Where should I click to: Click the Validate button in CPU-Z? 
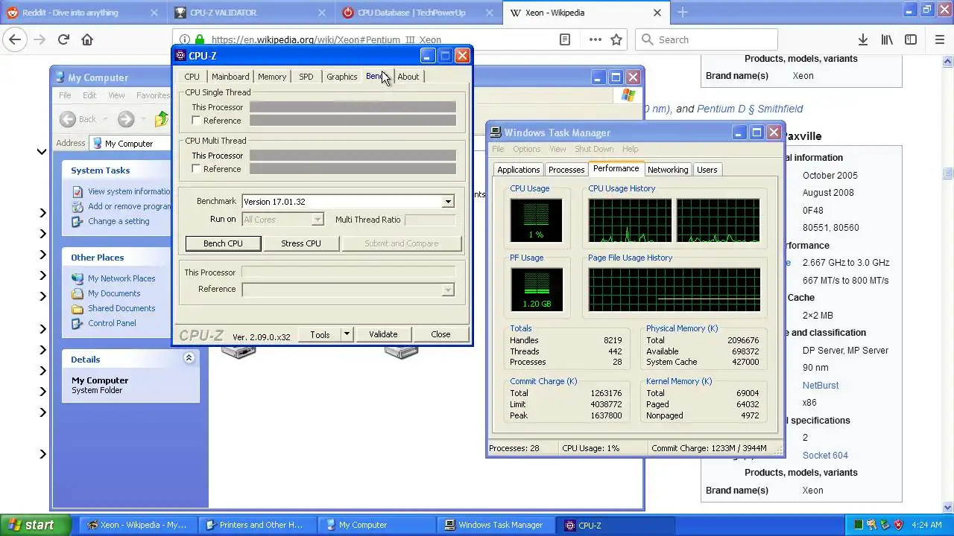coord(383,334)
